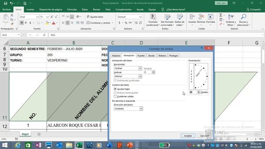Click the center align icon in ribbon

pyautogui.click(x=67, y=23)
